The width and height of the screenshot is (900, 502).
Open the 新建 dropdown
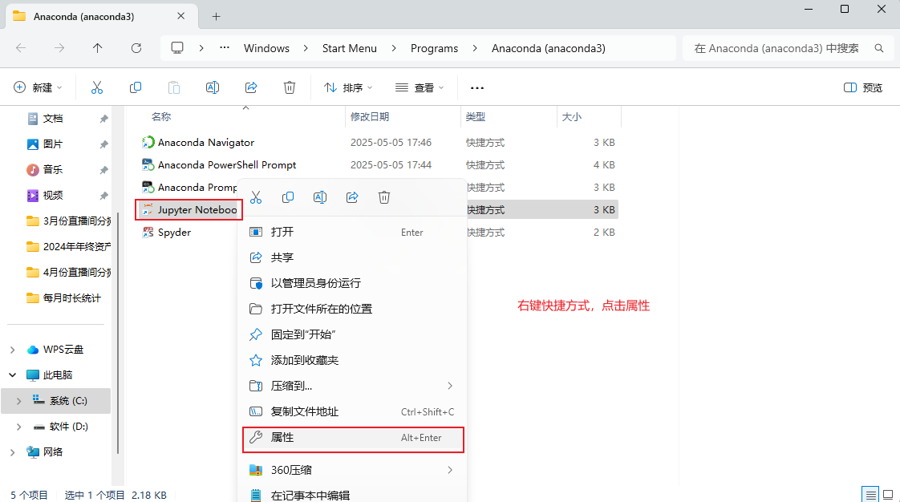(38, 87)
